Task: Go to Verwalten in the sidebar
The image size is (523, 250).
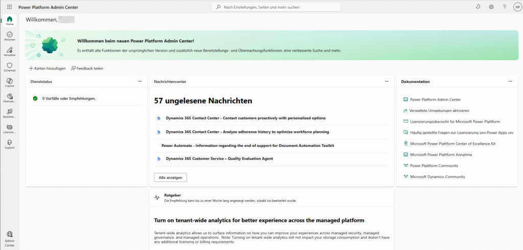Action: tap(10, 52)
